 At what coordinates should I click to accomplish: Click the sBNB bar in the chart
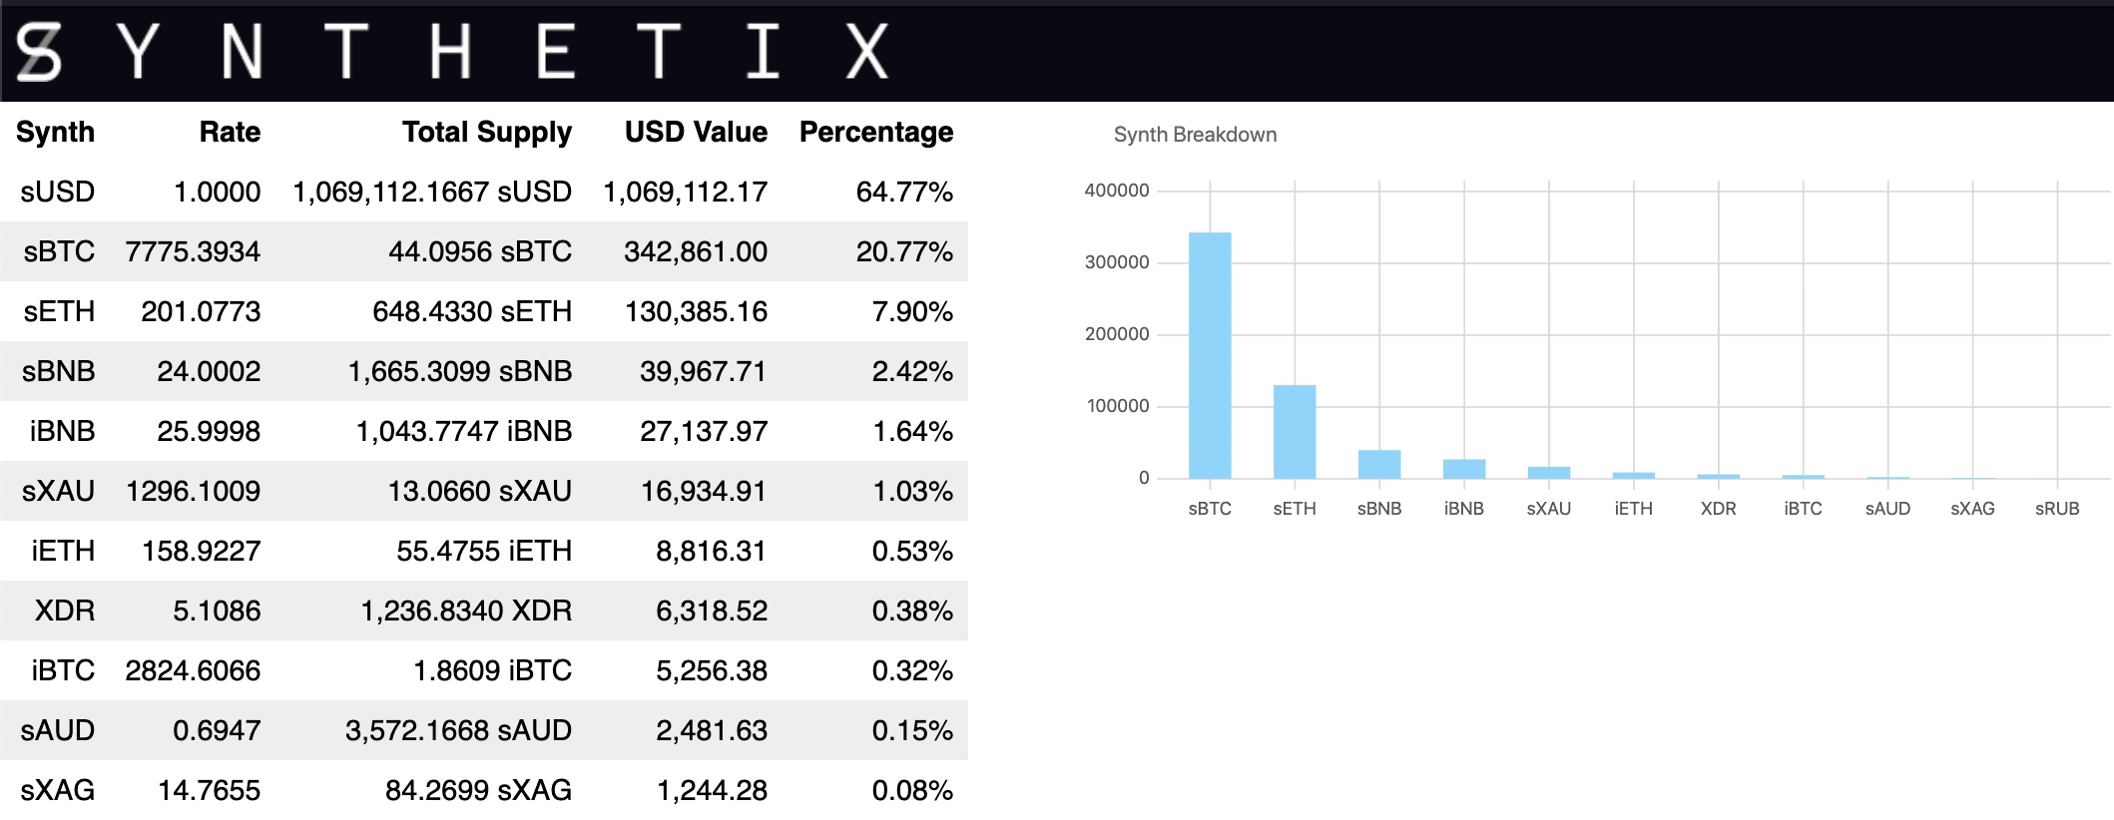pyautogui.click(x=1379, y=464)
